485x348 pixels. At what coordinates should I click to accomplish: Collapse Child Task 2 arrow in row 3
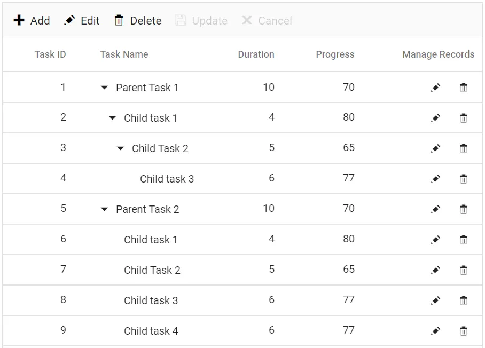121,148
